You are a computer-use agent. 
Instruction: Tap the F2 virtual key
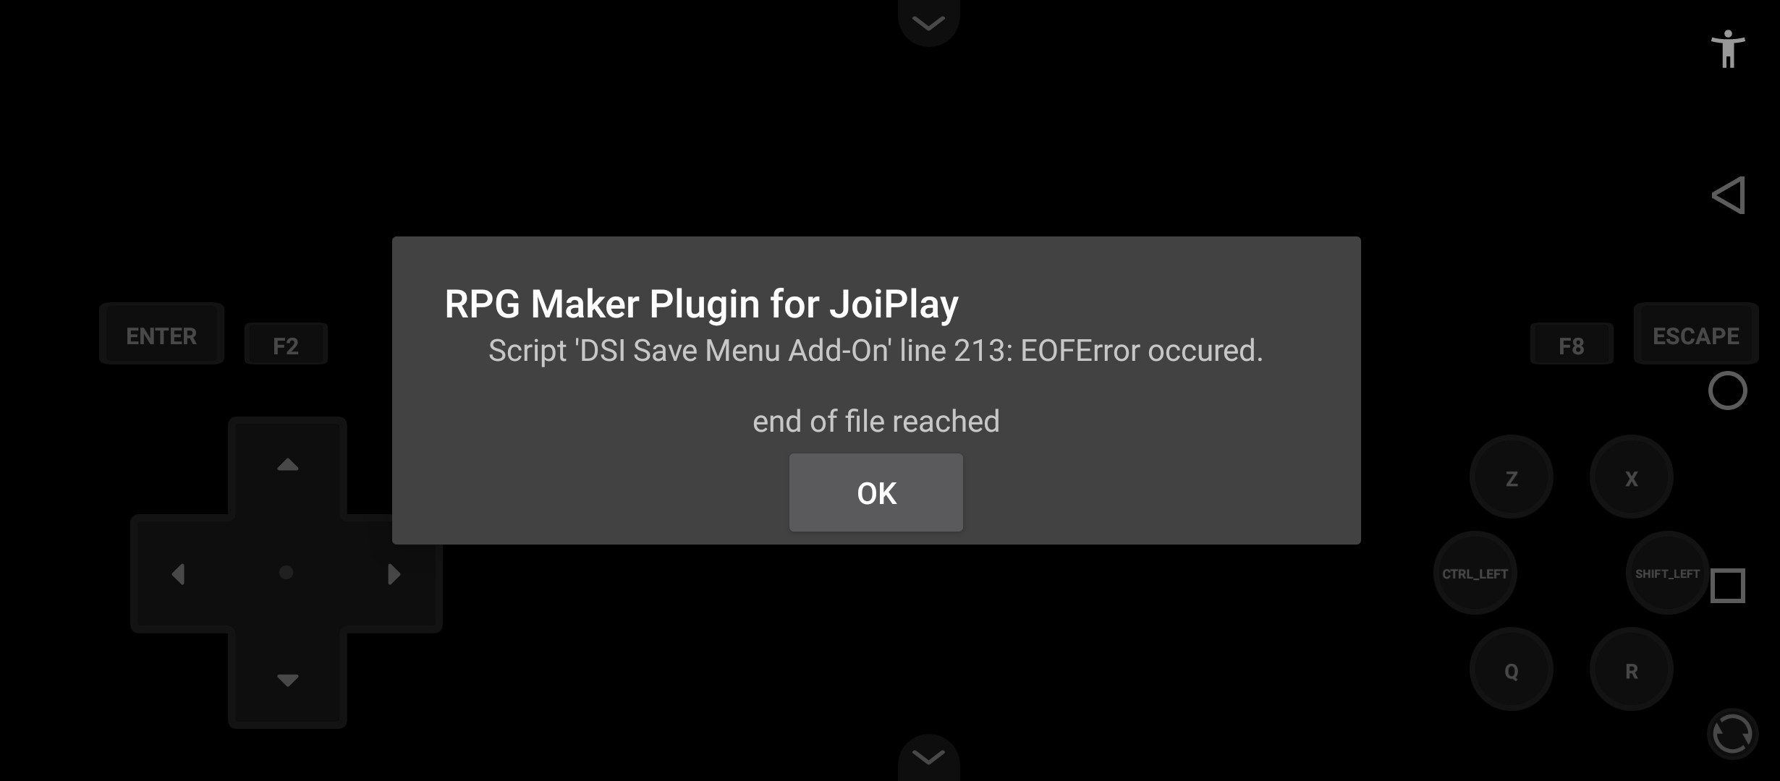pos(286,344)
